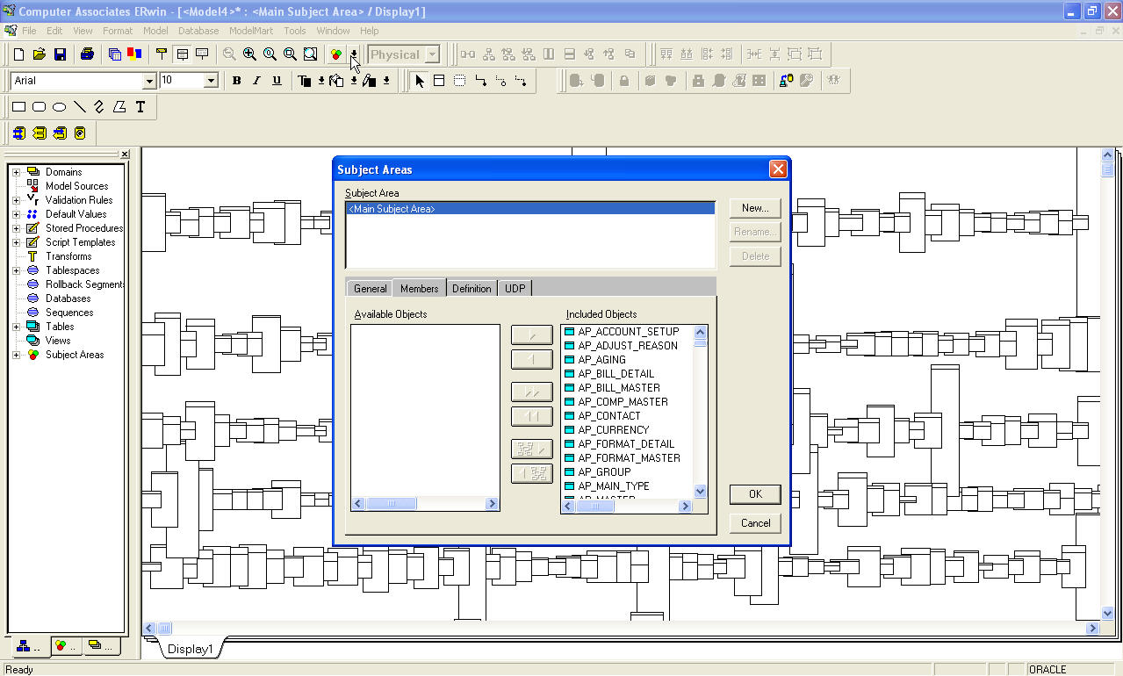Select the Zoom In tool
This screenshot has height=676, width=1123.
[x=250, y=54]
